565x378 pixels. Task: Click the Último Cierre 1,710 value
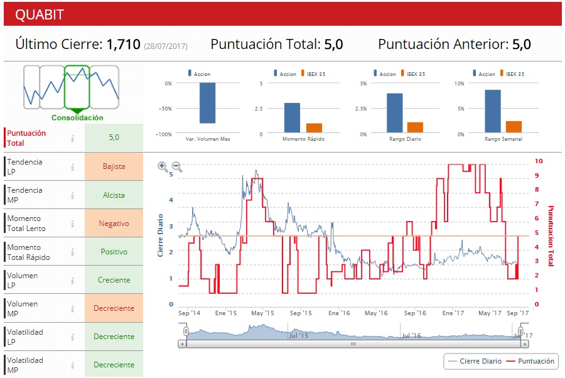(x=123, y=44)
